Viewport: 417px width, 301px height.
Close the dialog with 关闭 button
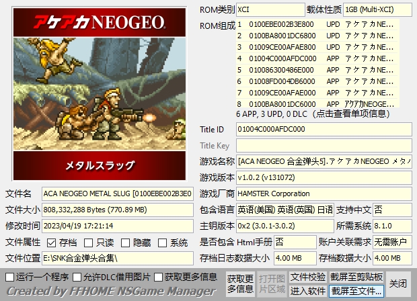(x=398, y=284)
